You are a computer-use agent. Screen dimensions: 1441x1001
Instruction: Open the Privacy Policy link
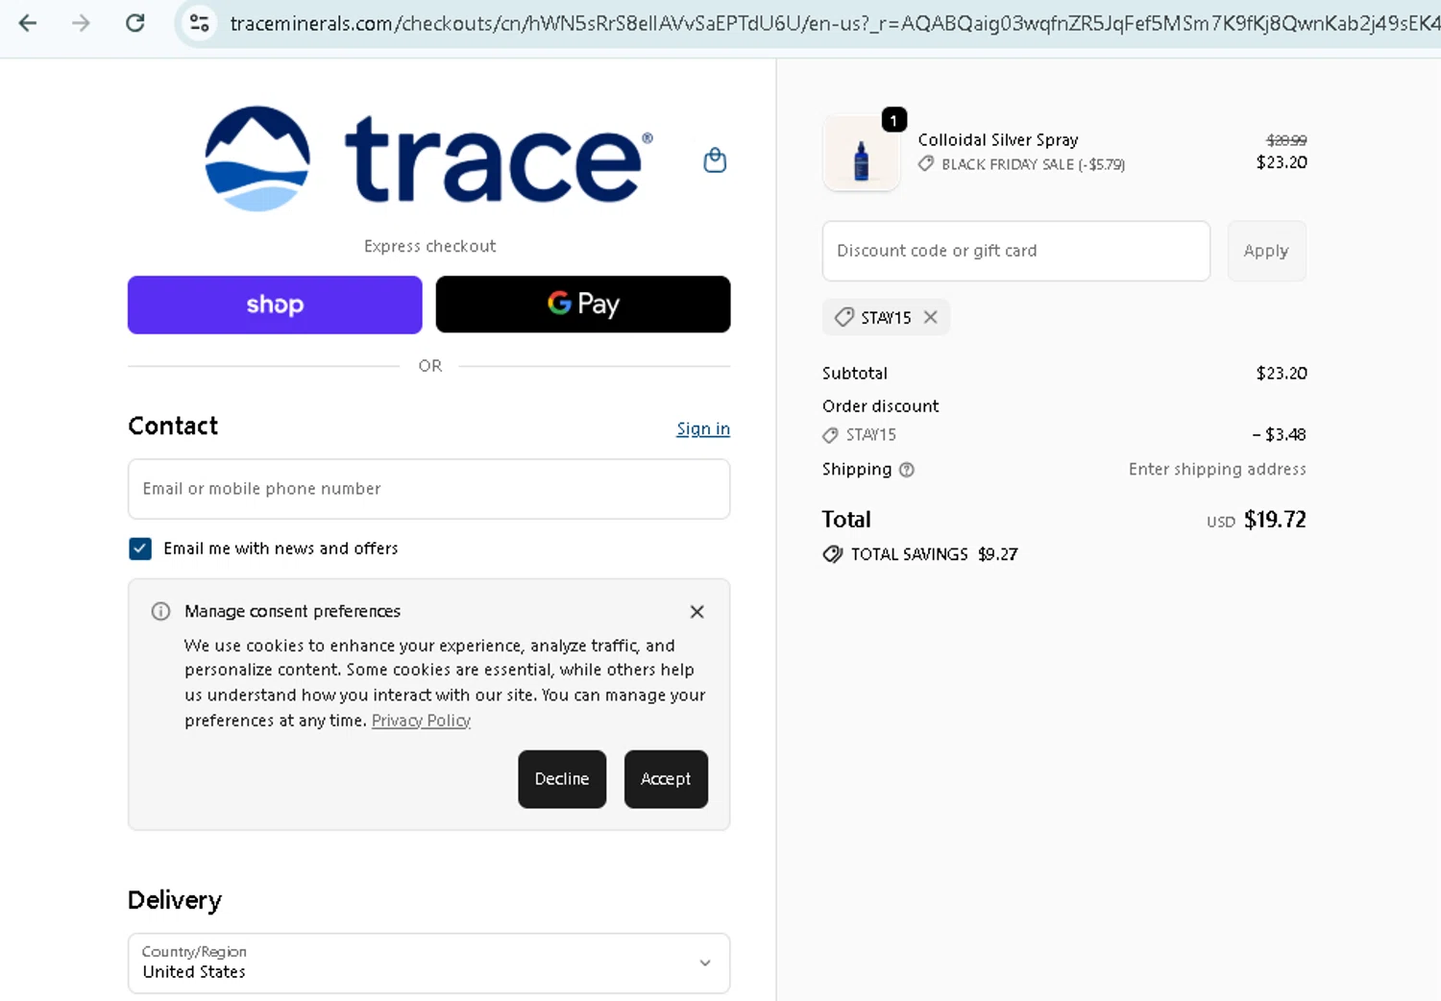pyautogui.click(x=421, y=720)
